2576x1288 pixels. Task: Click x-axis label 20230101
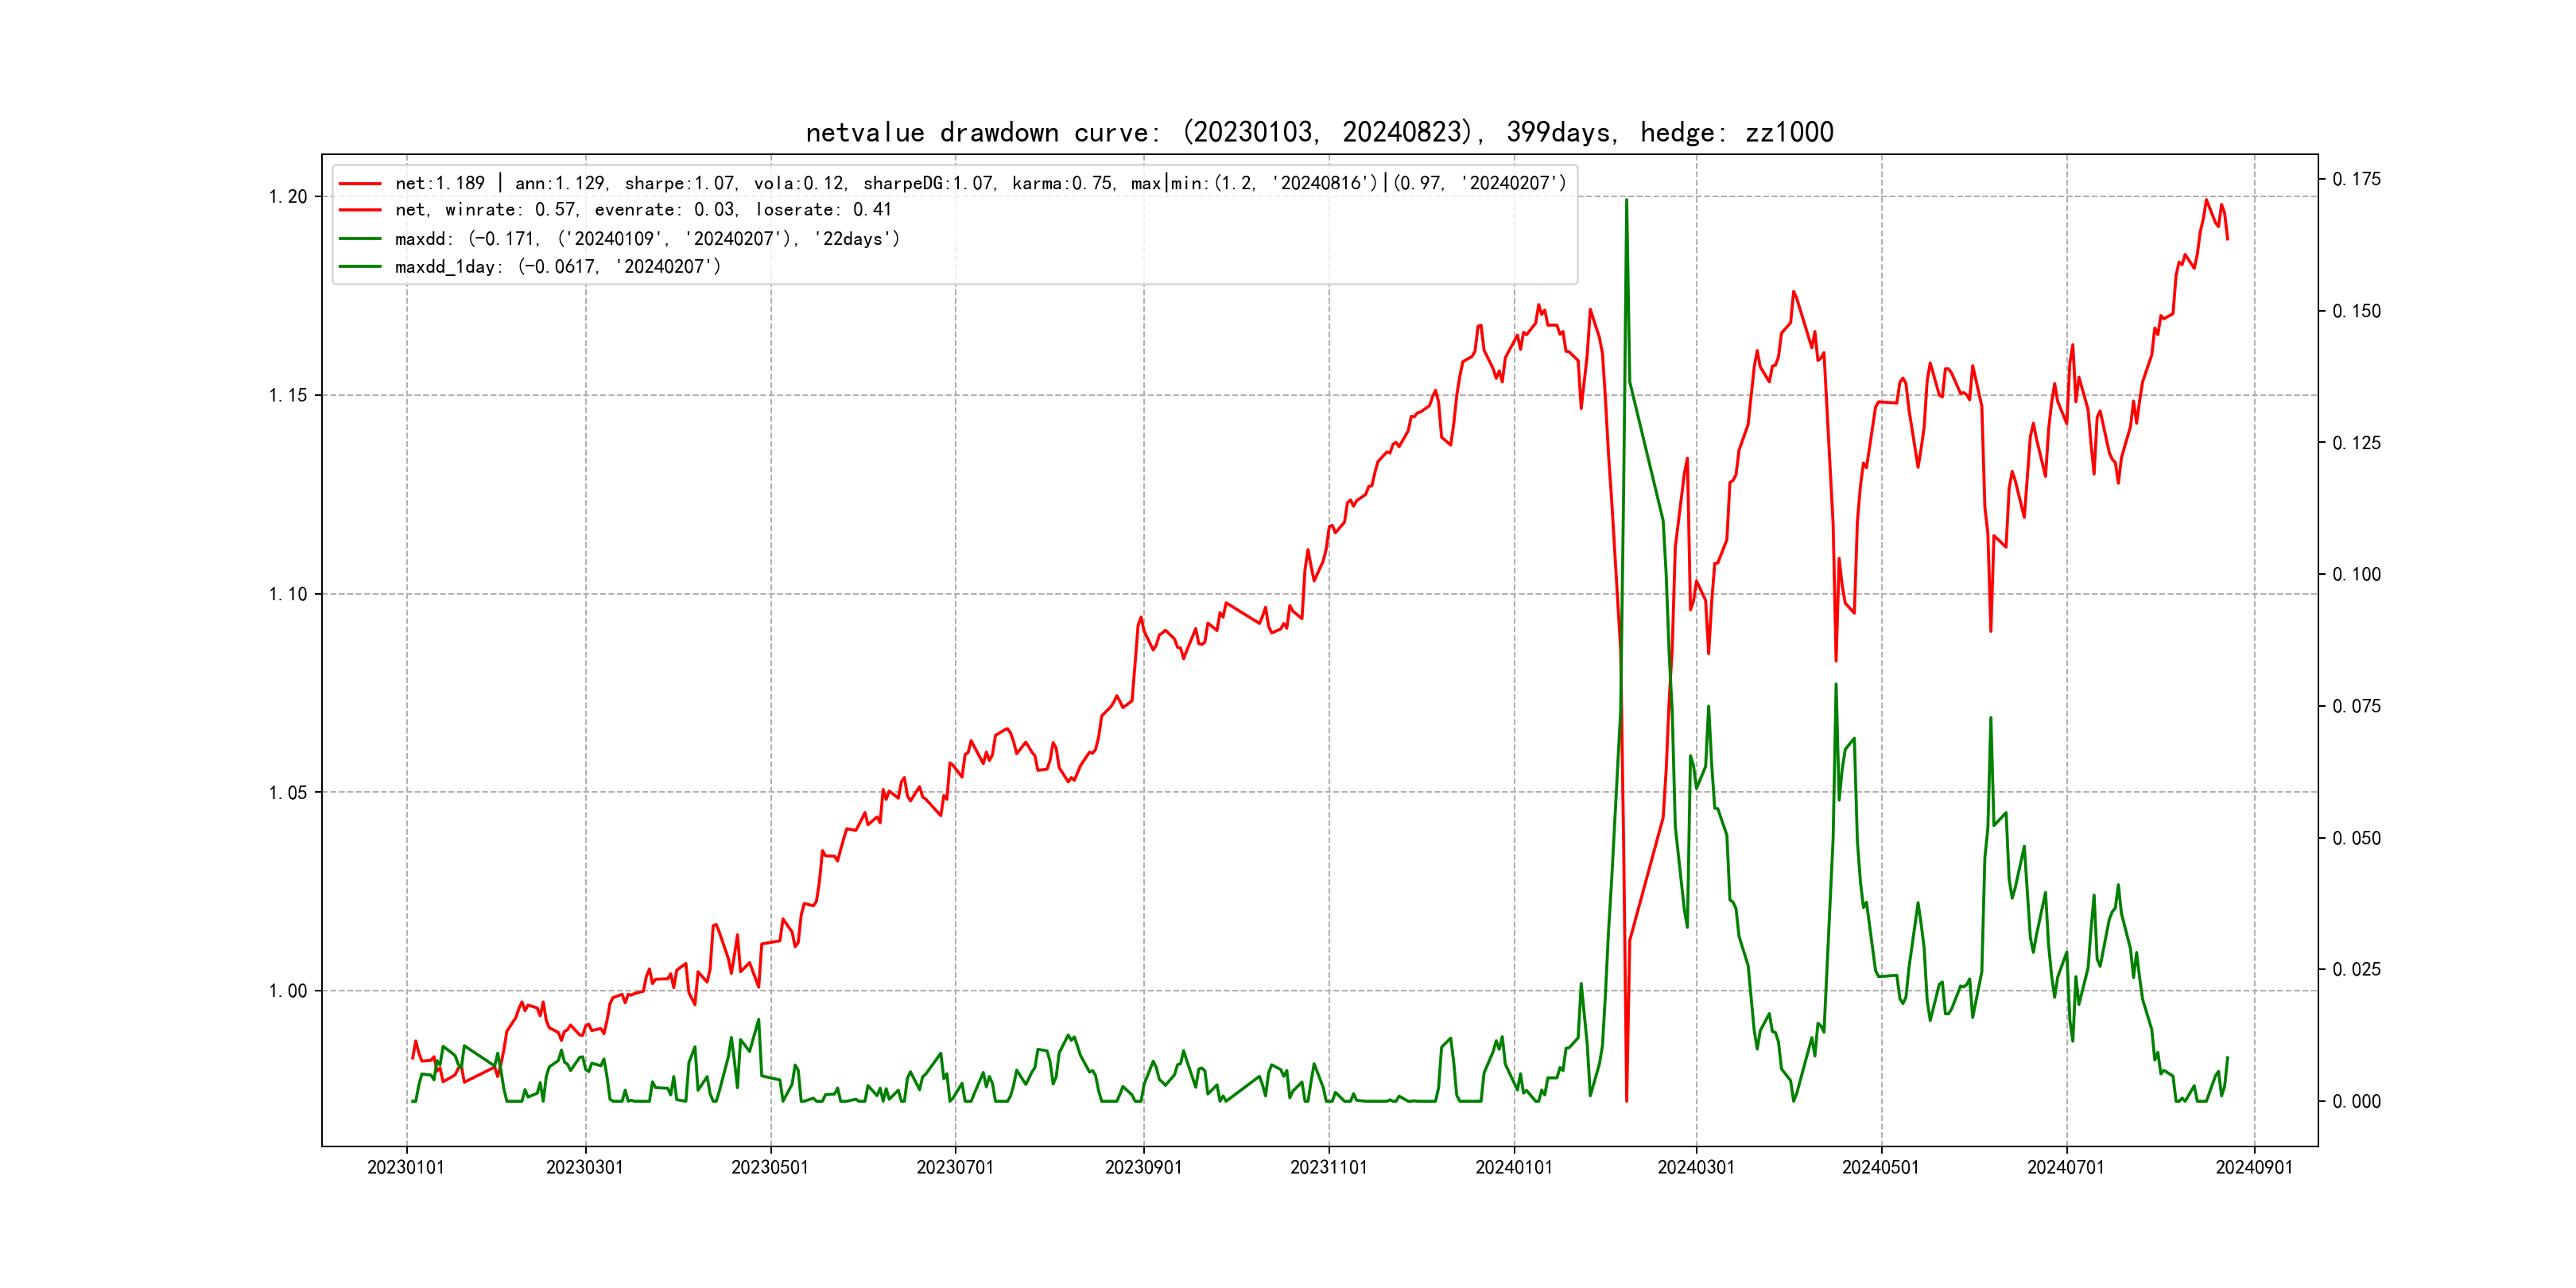[x=405, y=1168]
